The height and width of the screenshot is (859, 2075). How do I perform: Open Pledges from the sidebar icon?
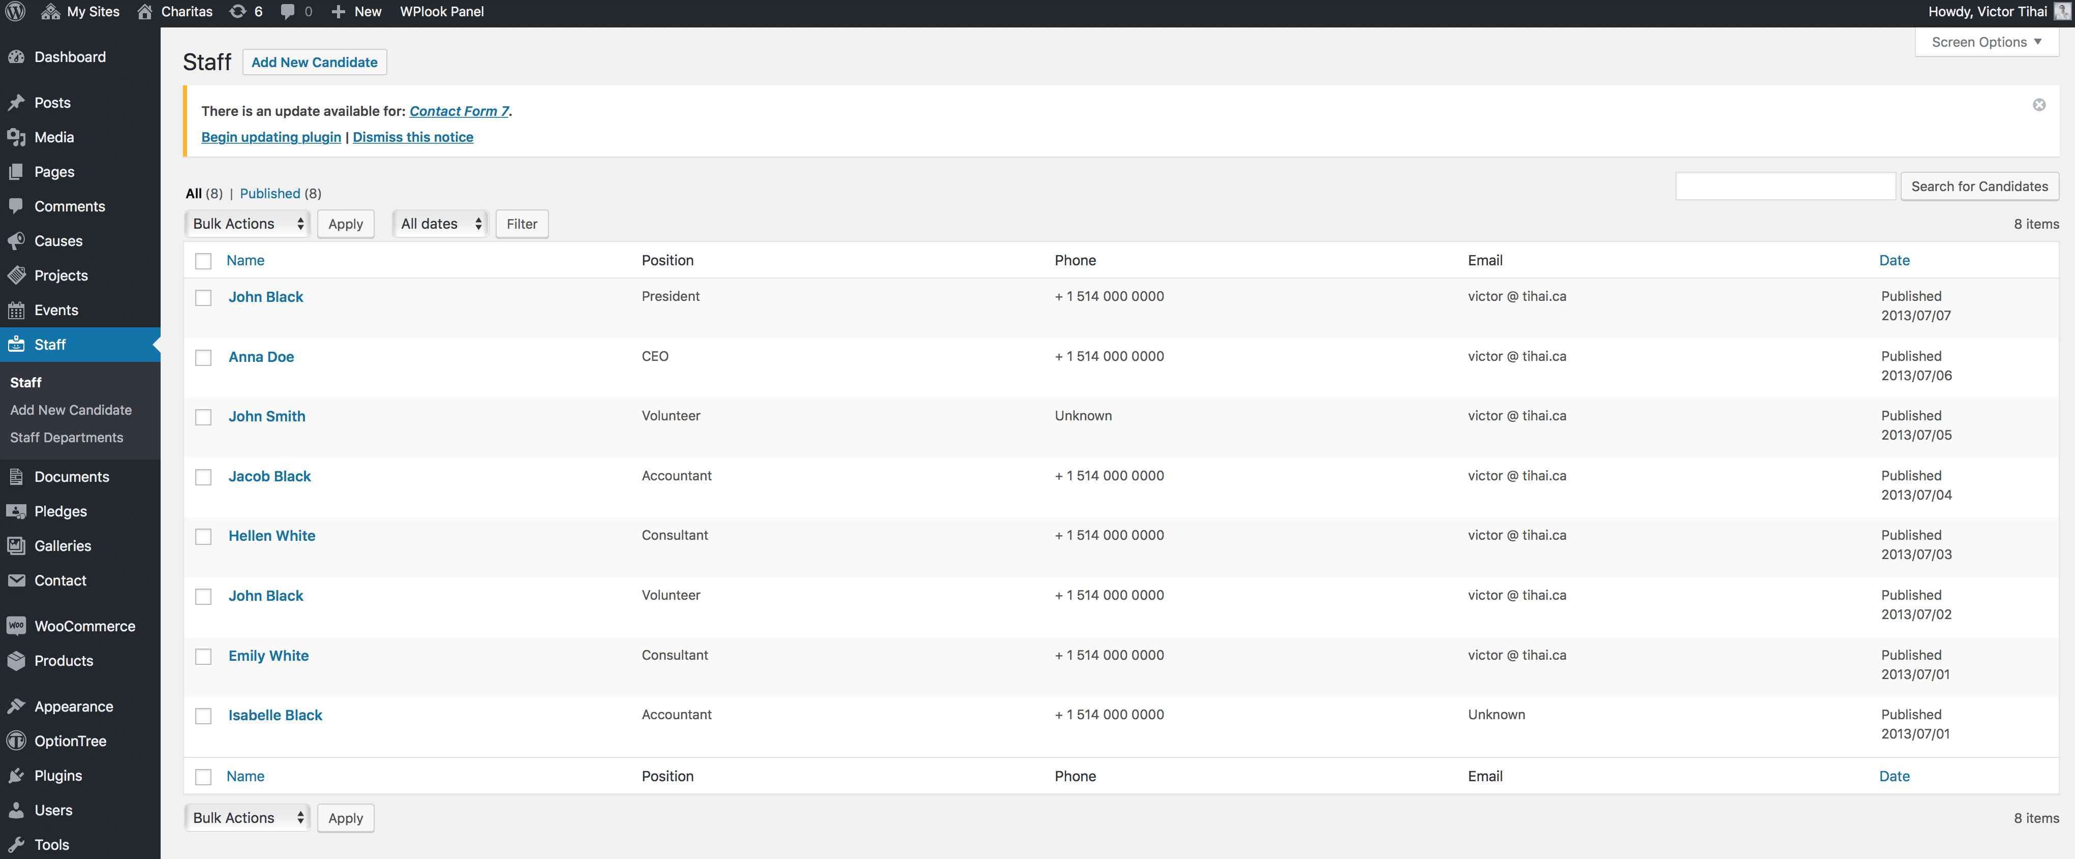(18, 511)
